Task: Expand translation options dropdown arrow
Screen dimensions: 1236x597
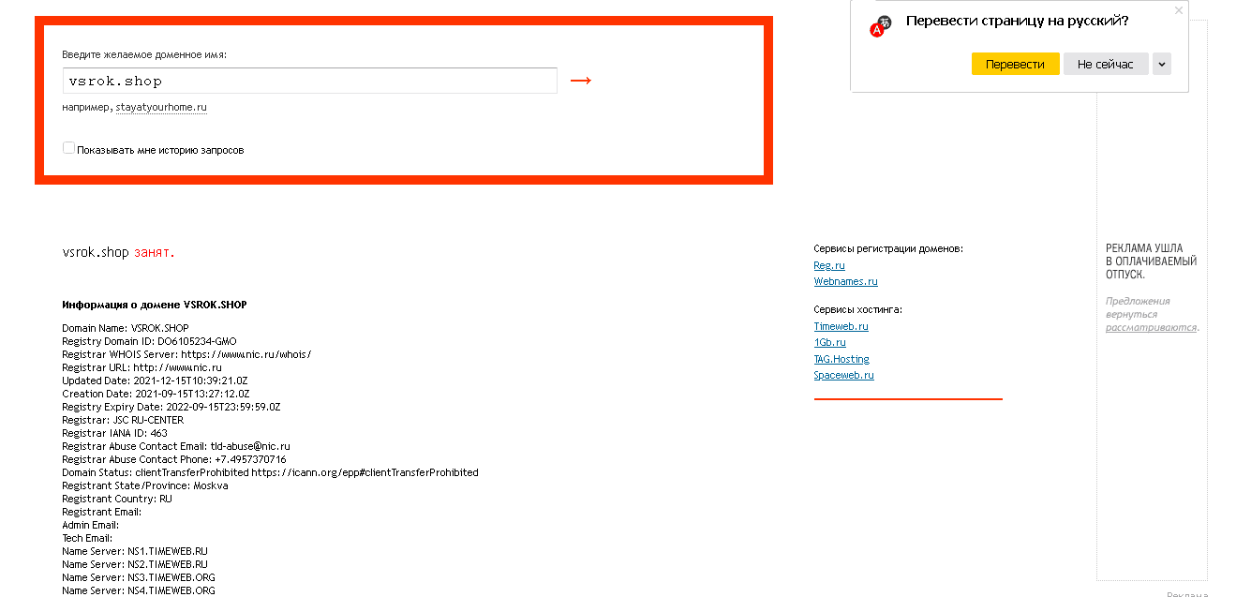Action: click(1162, 64)
